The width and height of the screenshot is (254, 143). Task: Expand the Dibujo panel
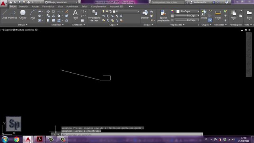point(23,25)
